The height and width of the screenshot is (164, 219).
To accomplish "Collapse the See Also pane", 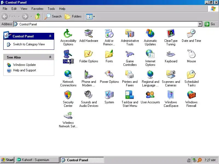I will [50, 57].
